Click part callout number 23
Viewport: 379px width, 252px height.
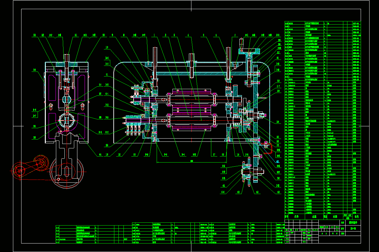34,36
